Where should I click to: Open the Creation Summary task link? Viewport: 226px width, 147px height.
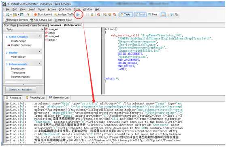pos(21,45)
